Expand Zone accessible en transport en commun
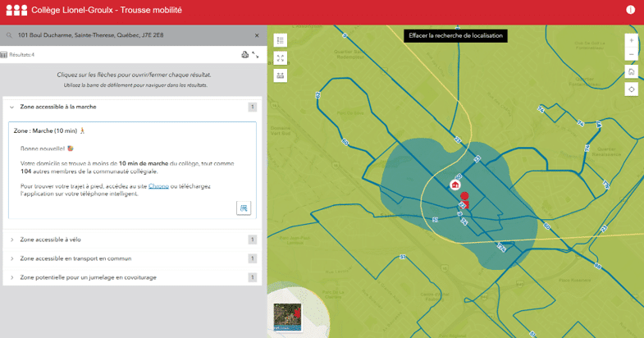The height and width of the screenshot is (338, 644). (12, 258)
